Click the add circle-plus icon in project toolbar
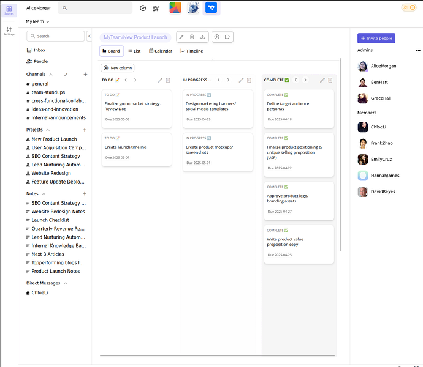423x367 pixels. point(217,37)
